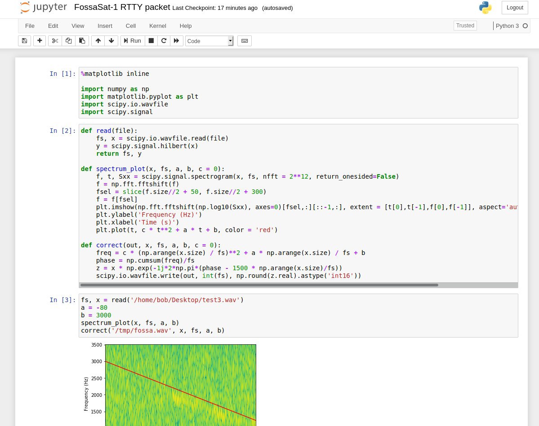Move selected cell down arrow
The image size is (539, 426).
(x=111, y=41)
